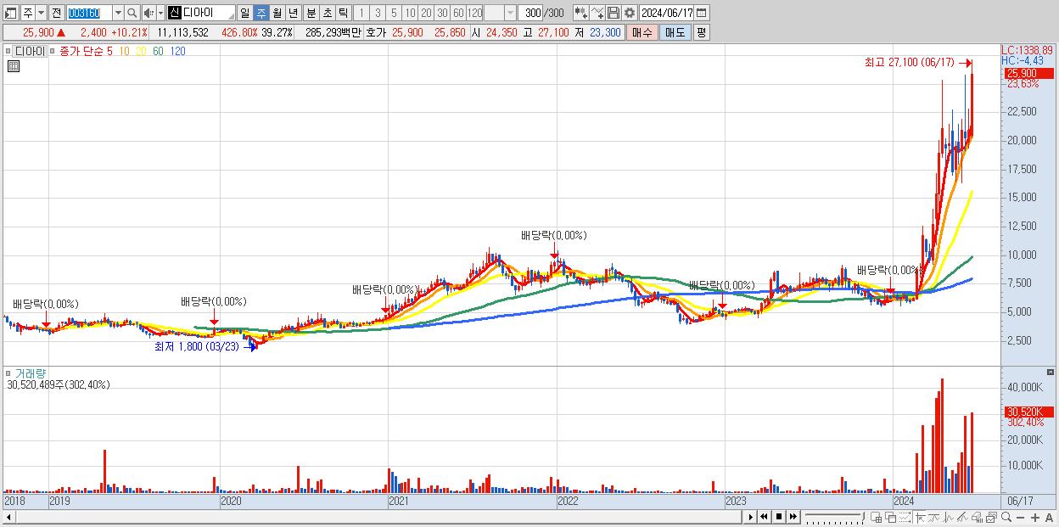The height and width of the screenshot is (527, 1059).
Task: Click the eraser with bars icon
Action: click(977, 518)
